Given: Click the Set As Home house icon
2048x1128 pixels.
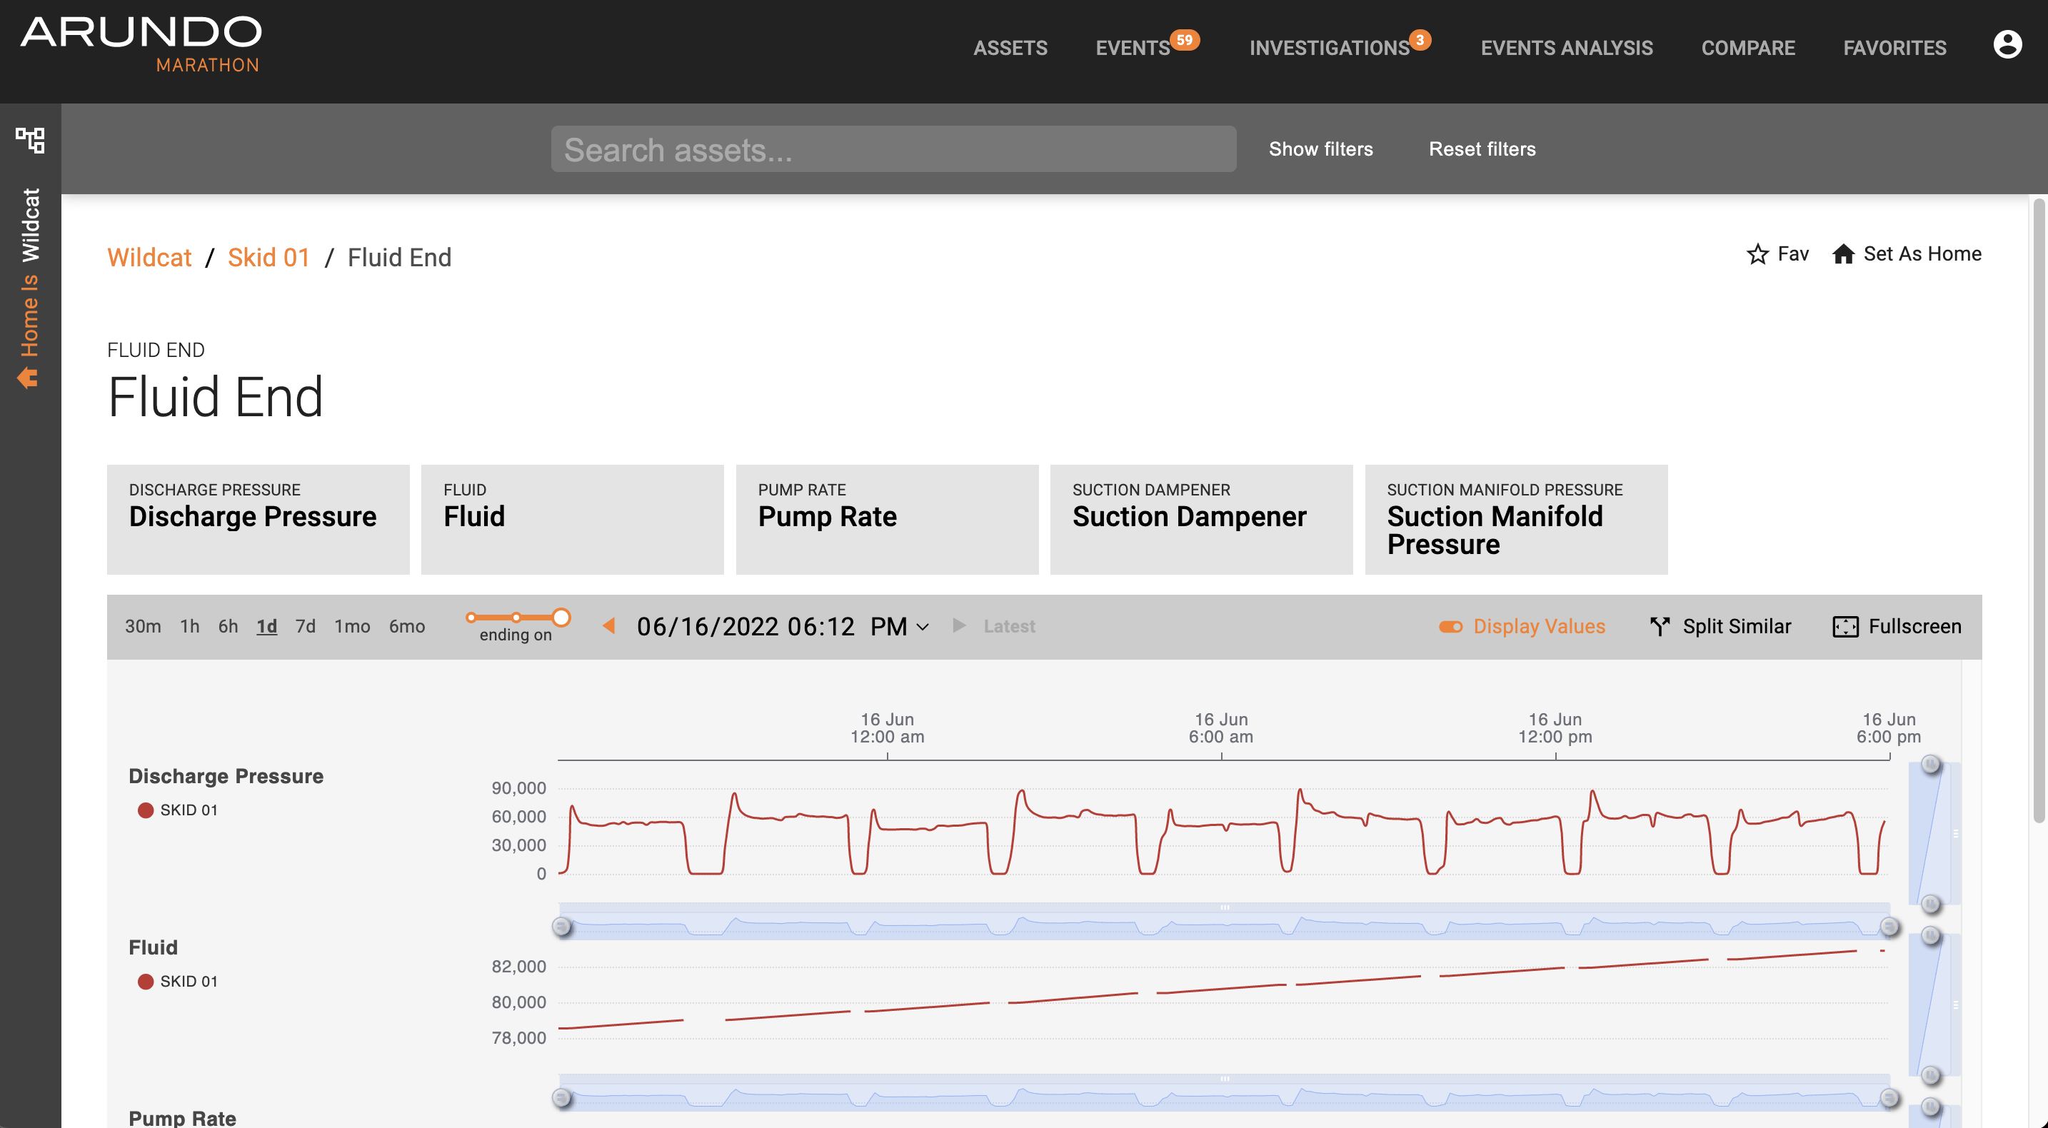Looking at the screenshot, I should [x=1843, y=254].
